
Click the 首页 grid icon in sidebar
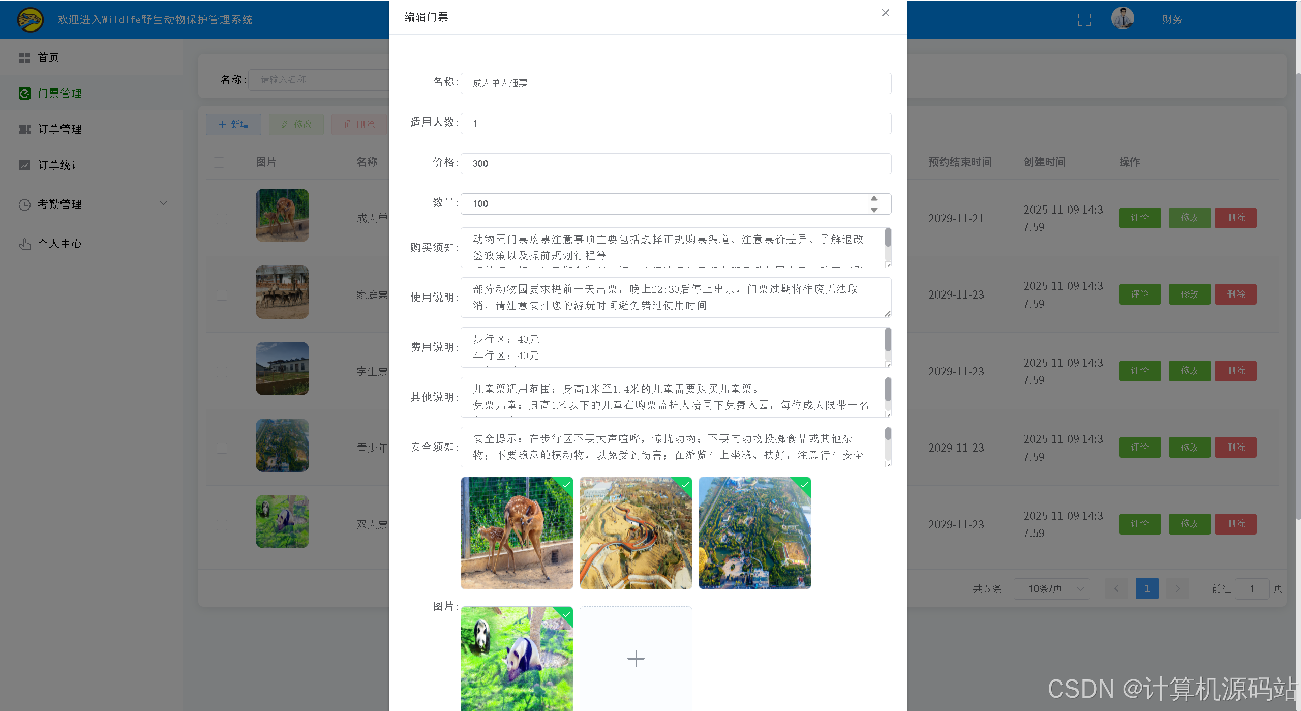coord(24,58)
